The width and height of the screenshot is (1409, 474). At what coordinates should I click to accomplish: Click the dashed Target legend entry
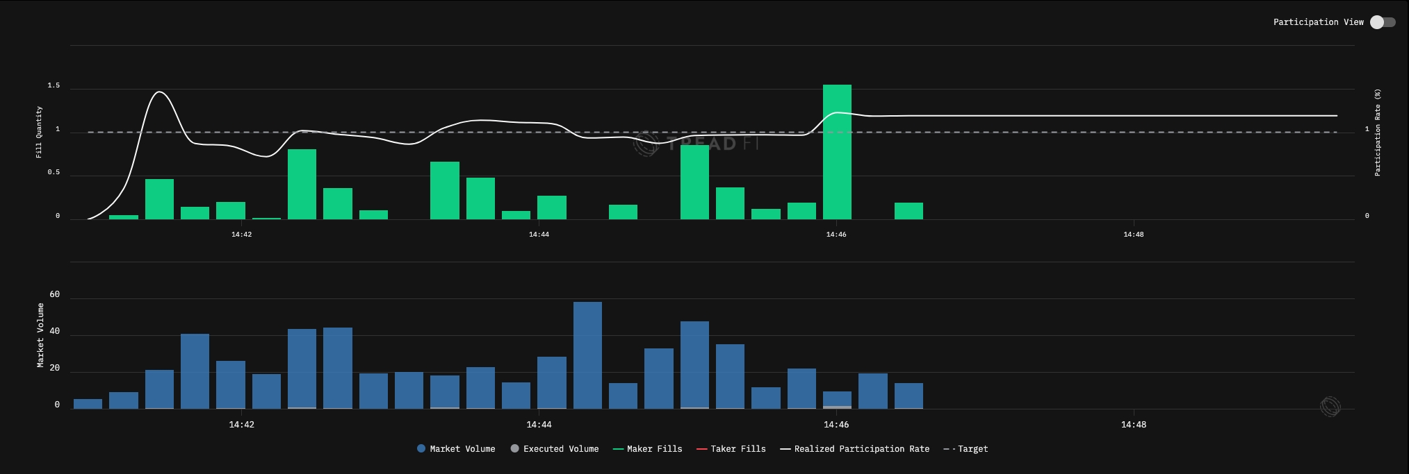[x=966, y=449]
